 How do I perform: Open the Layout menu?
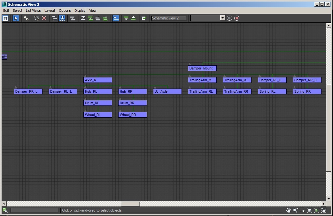pos(50,11)
